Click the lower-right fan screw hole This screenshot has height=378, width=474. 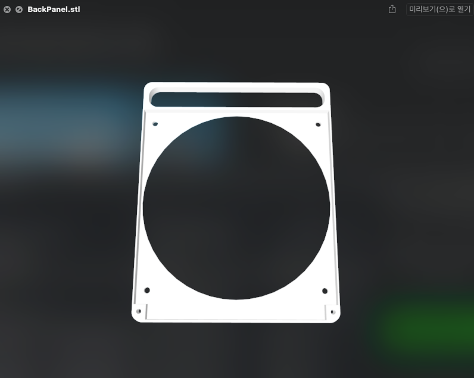pos(325,290)
